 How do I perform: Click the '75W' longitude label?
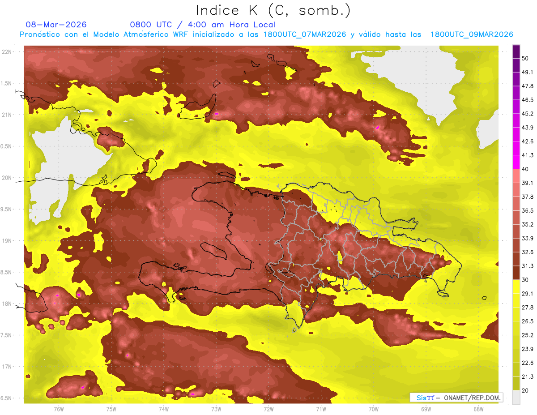tap(111, 409)
